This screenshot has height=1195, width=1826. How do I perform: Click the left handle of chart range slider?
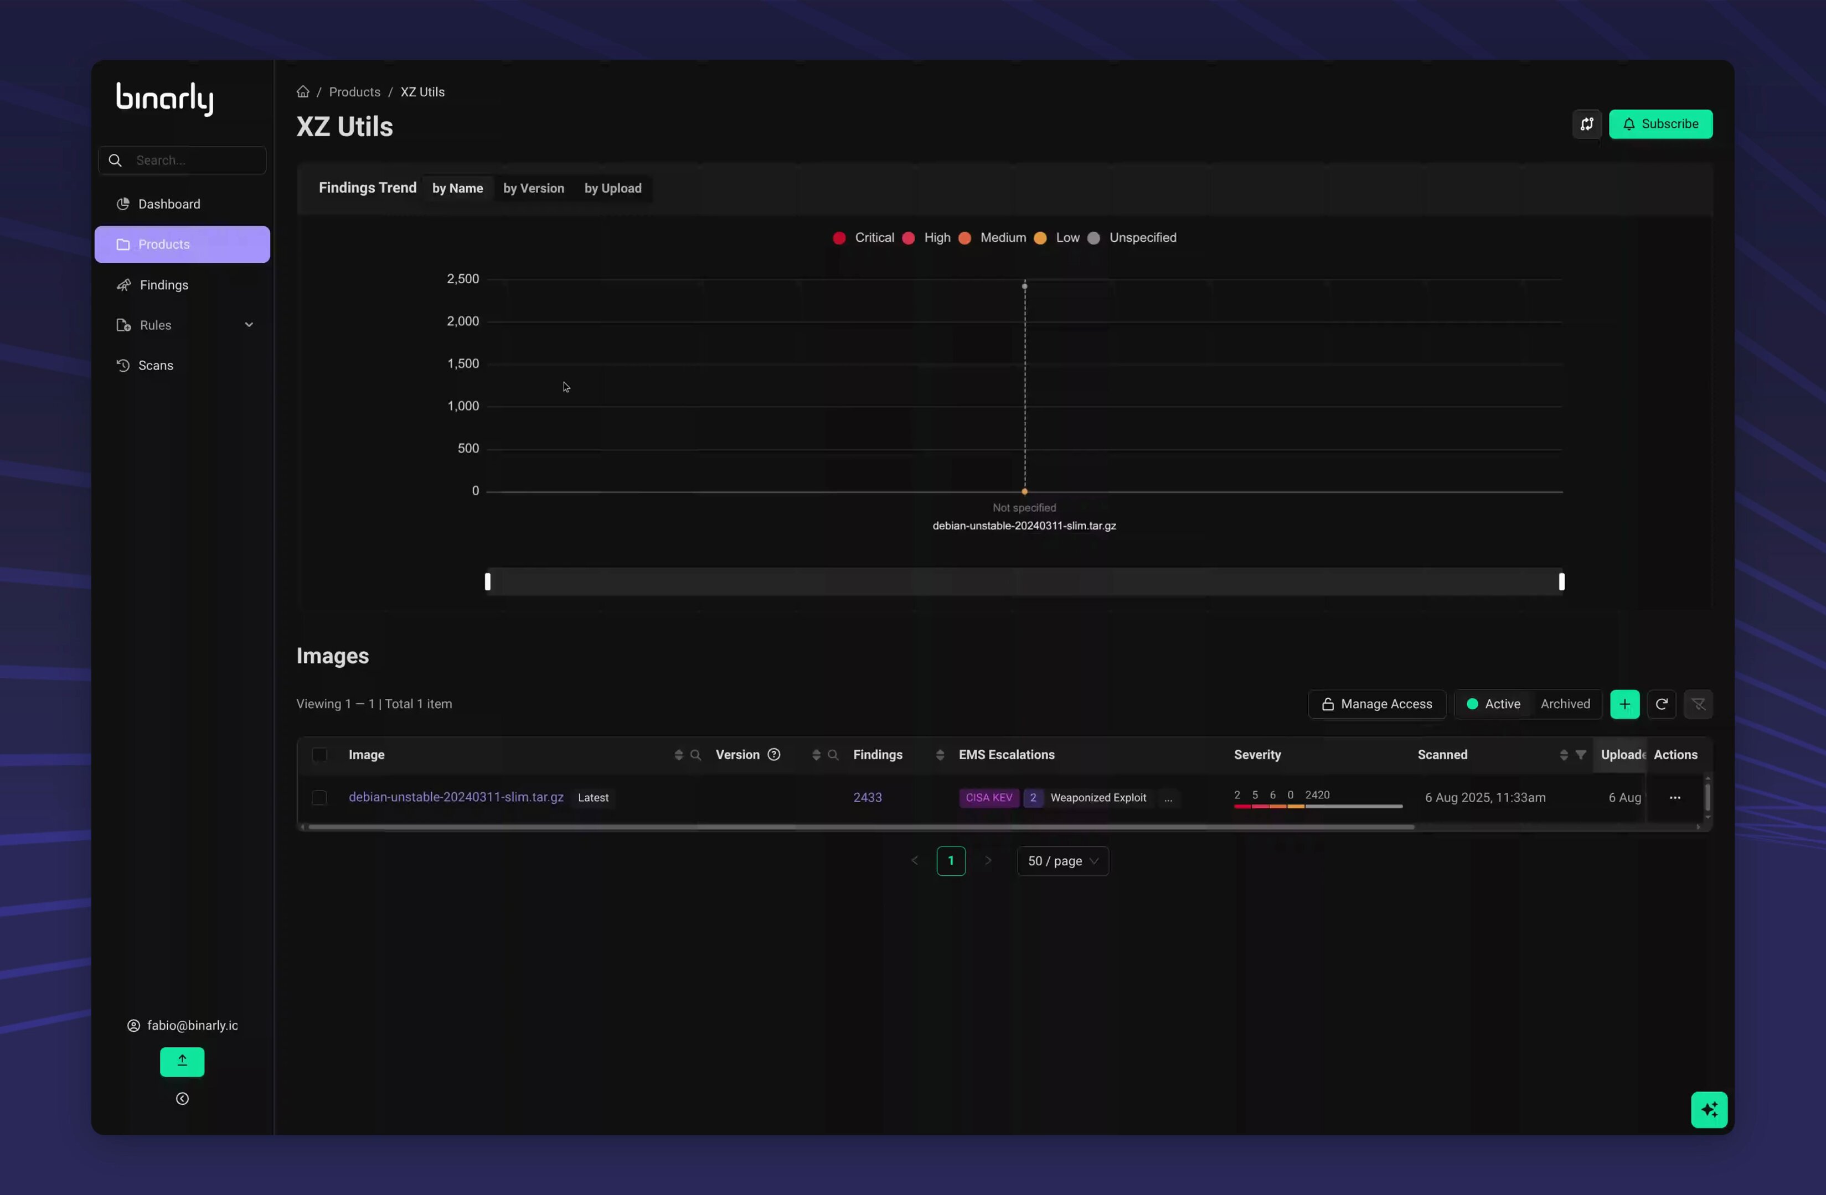[x=488, y=582]
